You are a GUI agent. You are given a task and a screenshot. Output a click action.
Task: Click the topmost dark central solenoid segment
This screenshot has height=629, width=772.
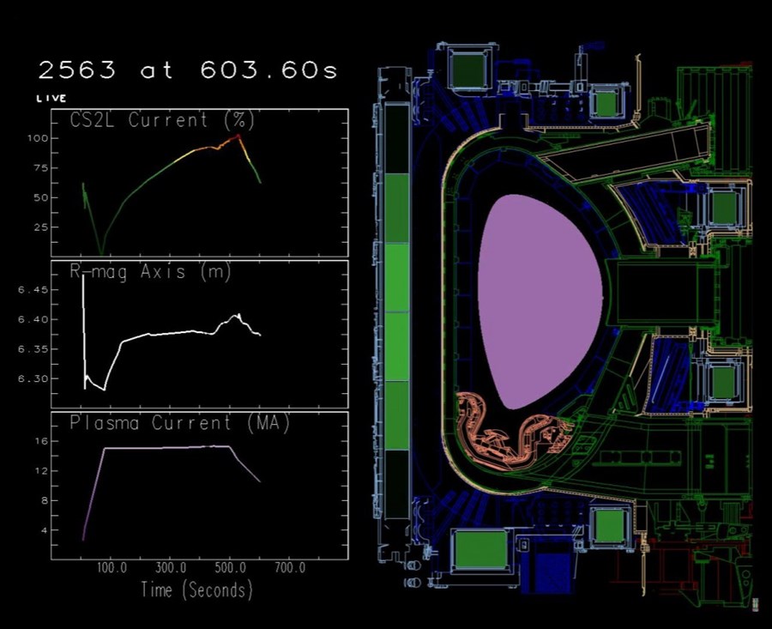click(x=396, y=138)
